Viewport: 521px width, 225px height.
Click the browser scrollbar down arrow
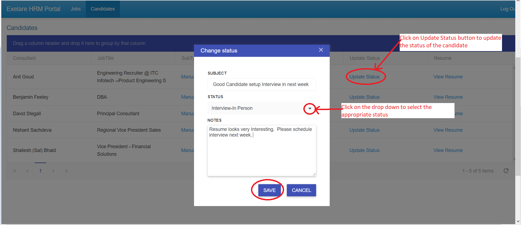tap(518, 222)
